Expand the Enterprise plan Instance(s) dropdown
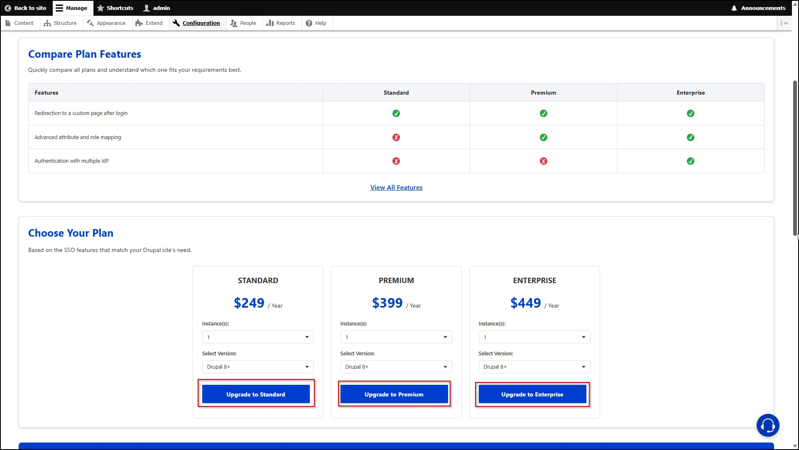This screenshot has height=450, width=799. click(534, 337)
